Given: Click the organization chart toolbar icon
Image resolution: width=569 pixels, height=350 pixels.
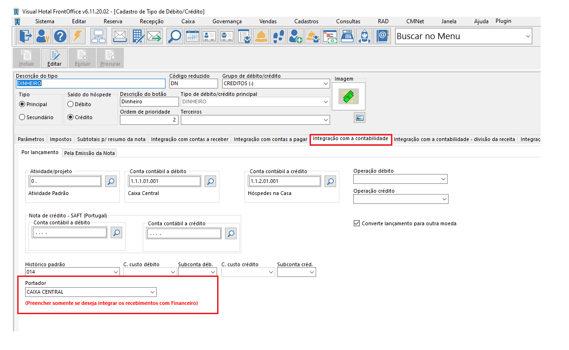Looking at the screenshot, I should tap(99, 36).
